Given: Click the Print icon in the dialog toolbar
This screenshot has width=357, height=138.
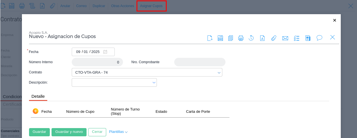Looking at the screenshot, I should 241,38.
